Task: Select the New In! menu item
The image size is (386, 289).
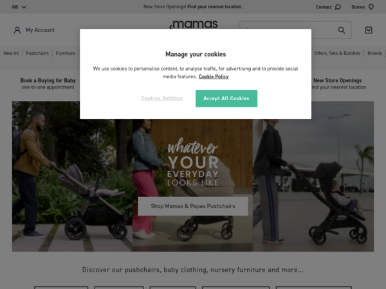Action: (11, 53)
